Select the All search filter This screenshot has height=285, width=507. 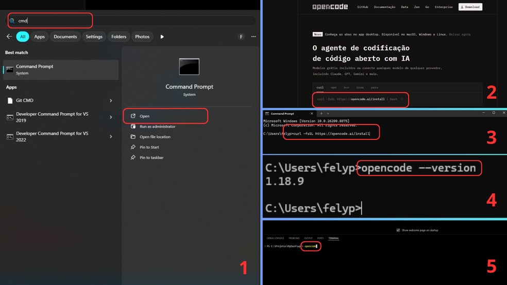(23, 37)
